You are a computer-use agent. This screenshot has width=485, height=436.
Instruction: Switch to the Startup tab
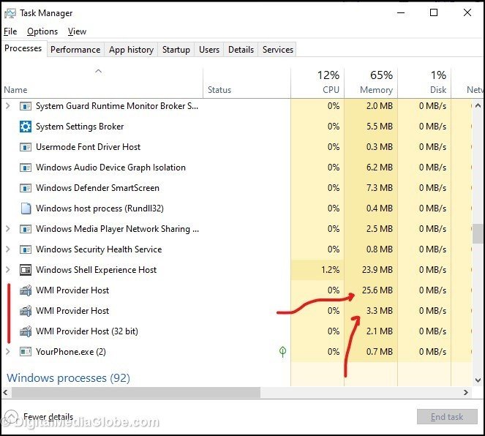click(x=176, y=50)
